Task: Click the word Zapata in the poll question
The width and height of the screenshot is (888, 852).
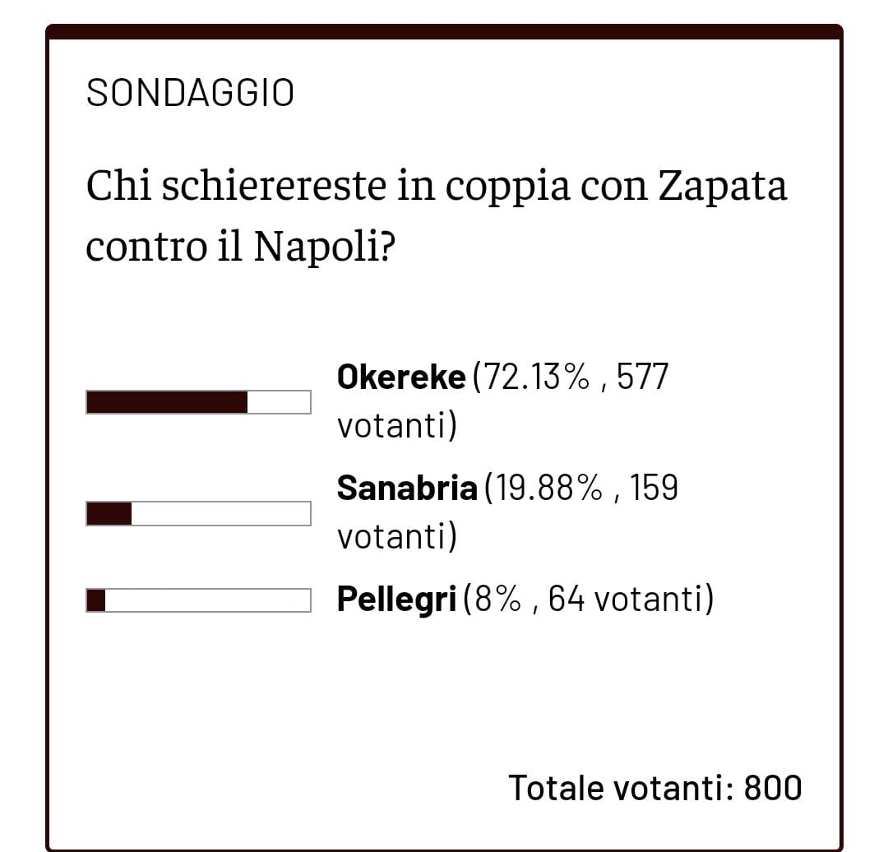Action: [x=724, y=186]
